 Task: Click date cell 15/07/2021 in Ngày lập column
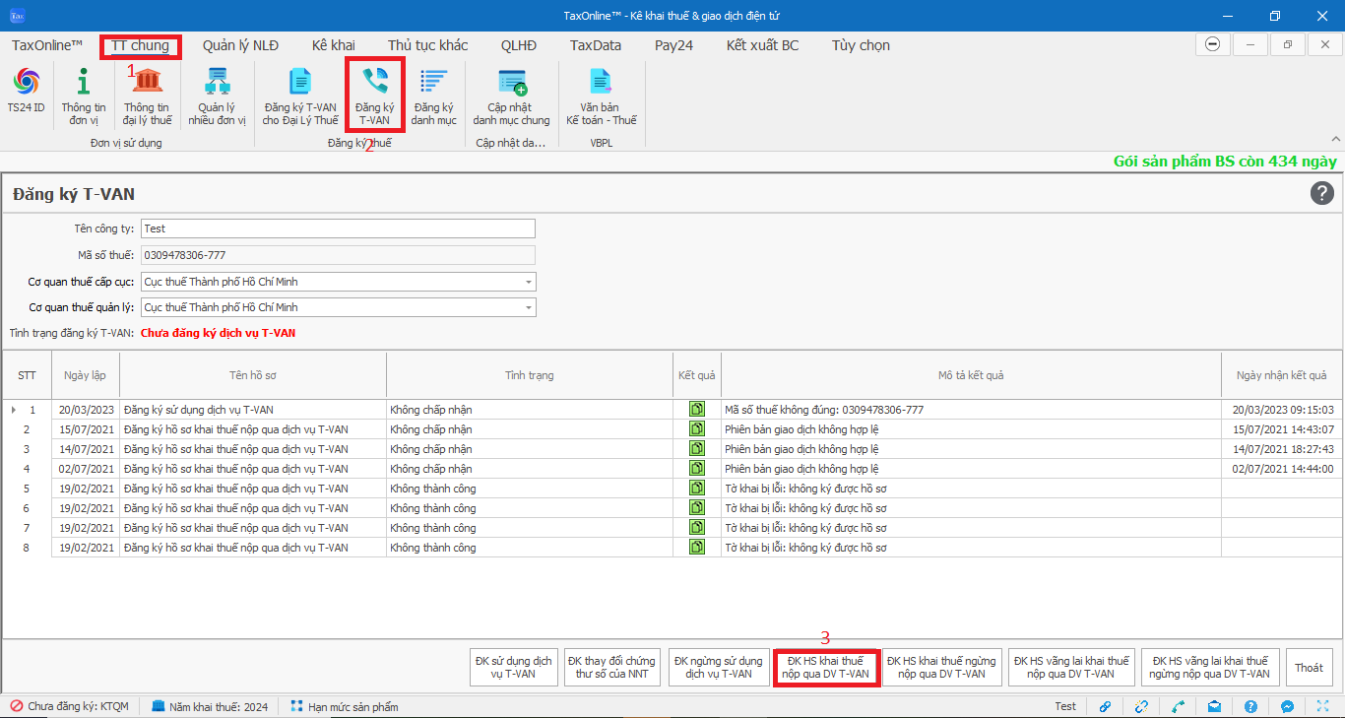pos(86,428)
